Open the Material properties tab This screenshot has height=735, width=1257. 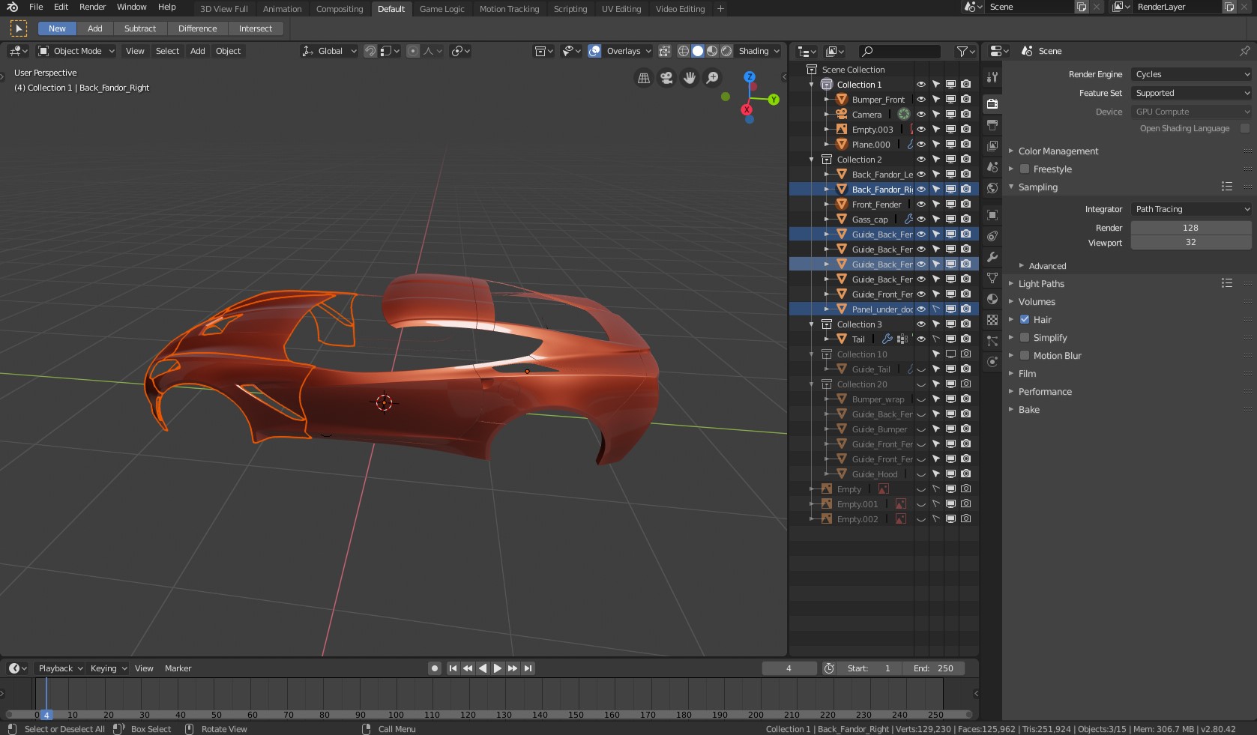(992, 299)
